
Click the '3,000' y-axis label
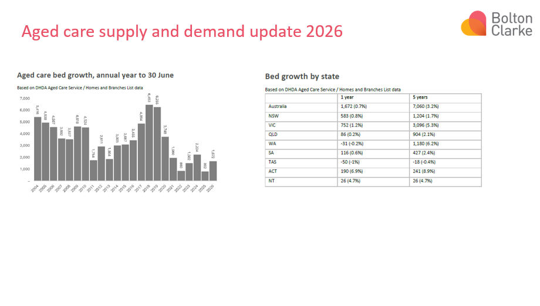pyautogui.click(x=25, y=145)
